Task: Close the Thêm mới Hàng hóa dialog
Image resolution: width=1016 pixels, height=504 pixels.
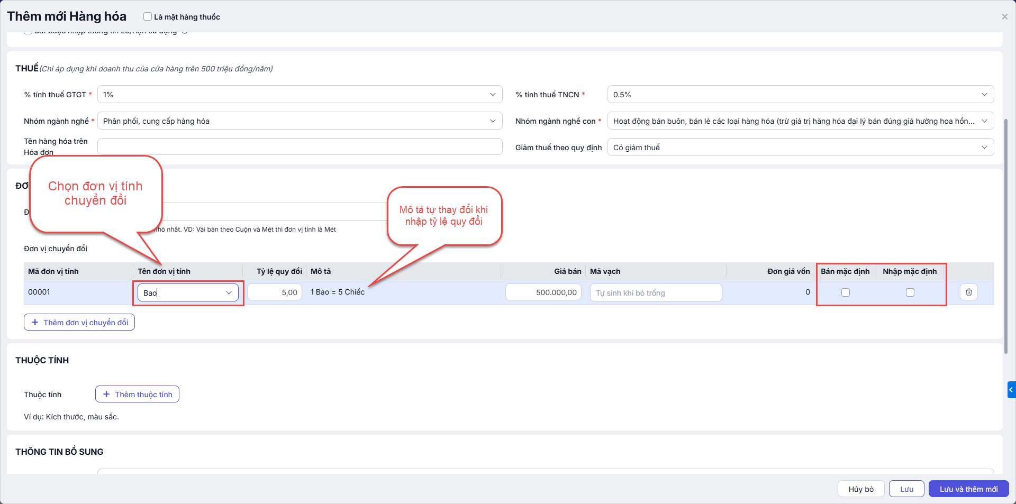Action: tap(1004, 17)
